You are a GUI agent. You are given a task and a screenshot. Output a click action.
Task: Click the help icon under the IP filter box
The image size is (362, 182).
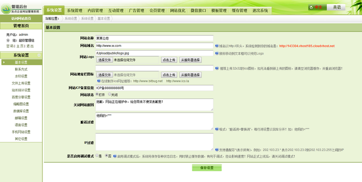[x=217, y=150]
